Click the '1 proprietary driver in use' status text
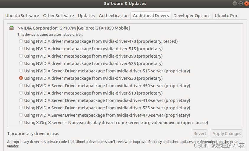 click(33, 134)
